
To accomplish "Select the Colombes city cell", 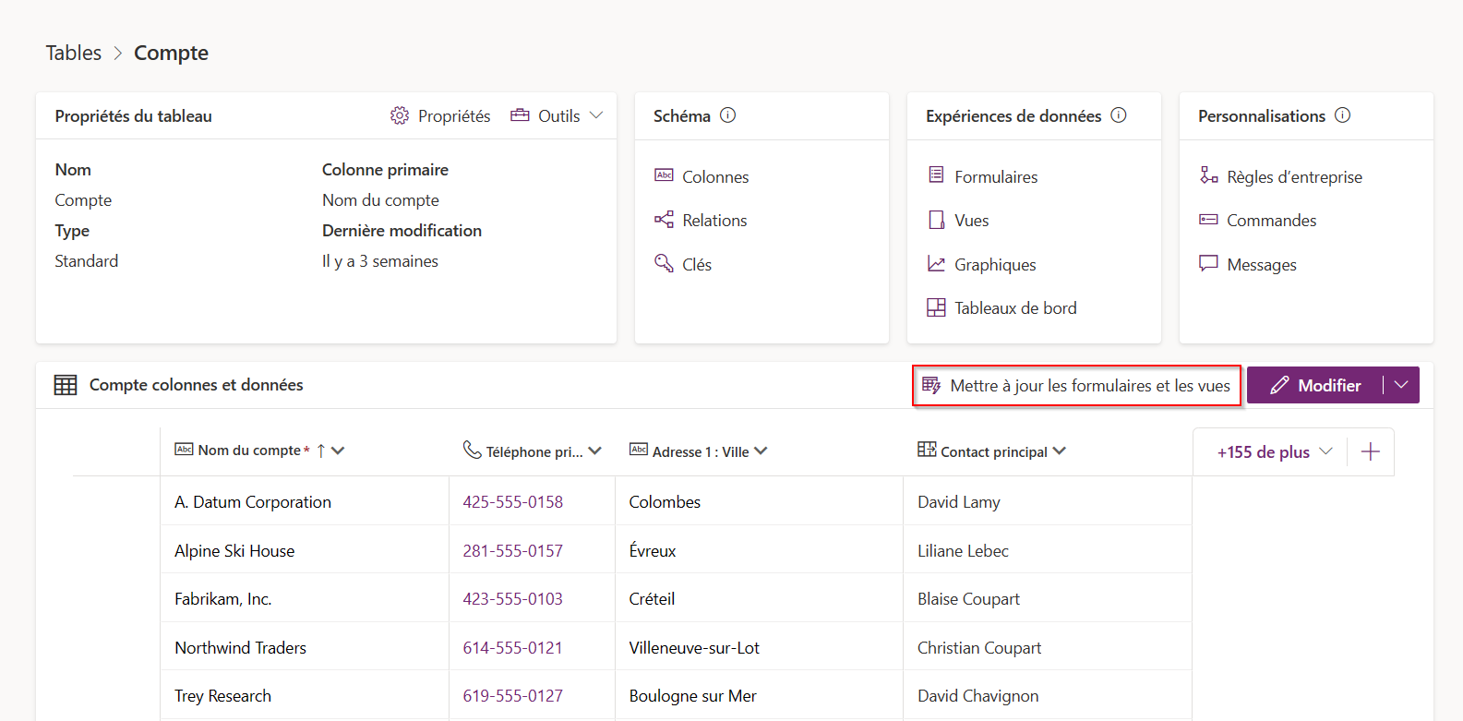I will click(759, 501).
